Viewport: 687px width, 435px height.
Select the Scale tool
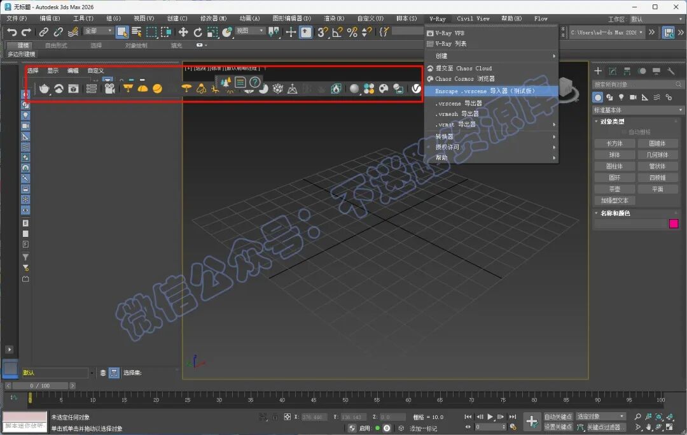(x=212, y=32)
